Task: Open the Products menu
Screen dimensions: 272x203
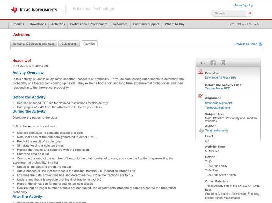Action: point(18,24)
